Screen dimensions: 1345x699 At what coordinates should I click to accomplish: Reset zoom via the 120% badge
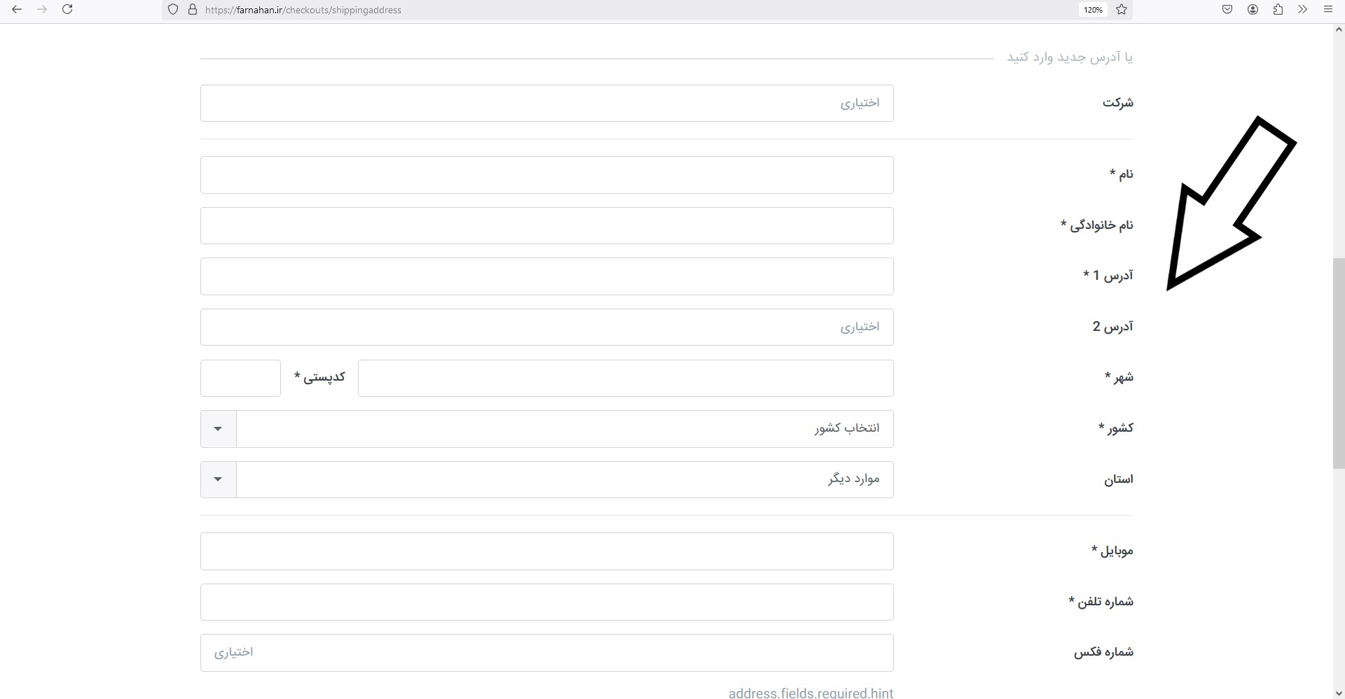[x=1093, y=10]
